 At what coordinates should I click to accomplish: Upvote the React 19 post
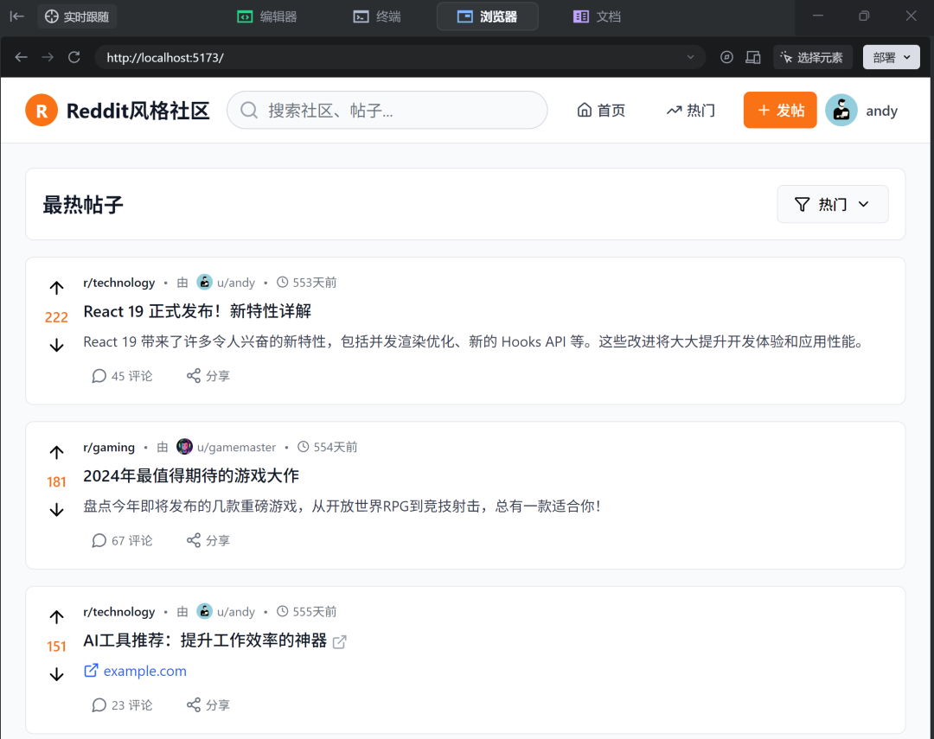pos(56,288)
